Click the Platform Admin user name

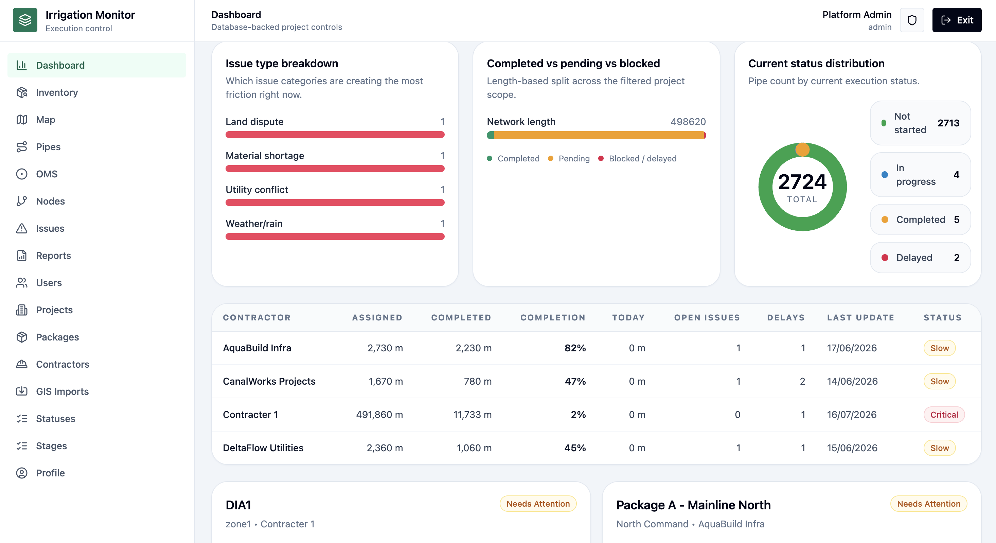tap(857, 15)
